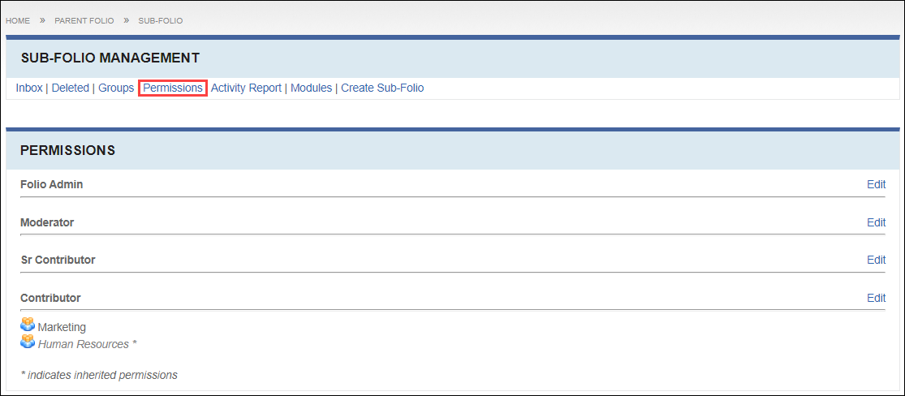This screenshot has height=396, width=905.
Task: Edit Folio Admin permissions
Action: tap(876, 185)
